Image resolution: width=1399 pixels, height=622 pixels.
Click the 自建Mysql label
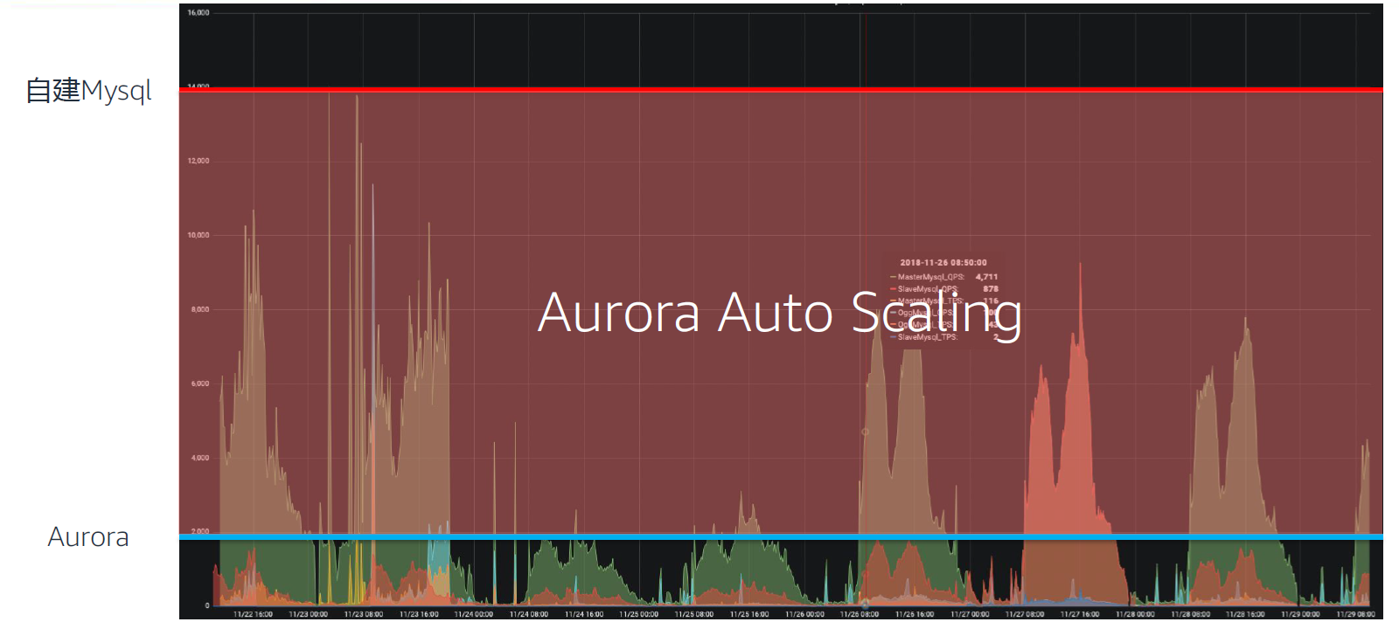(x=88, y=91)
